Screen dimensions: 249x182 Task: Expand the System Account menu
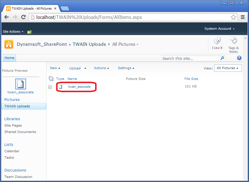219,29
